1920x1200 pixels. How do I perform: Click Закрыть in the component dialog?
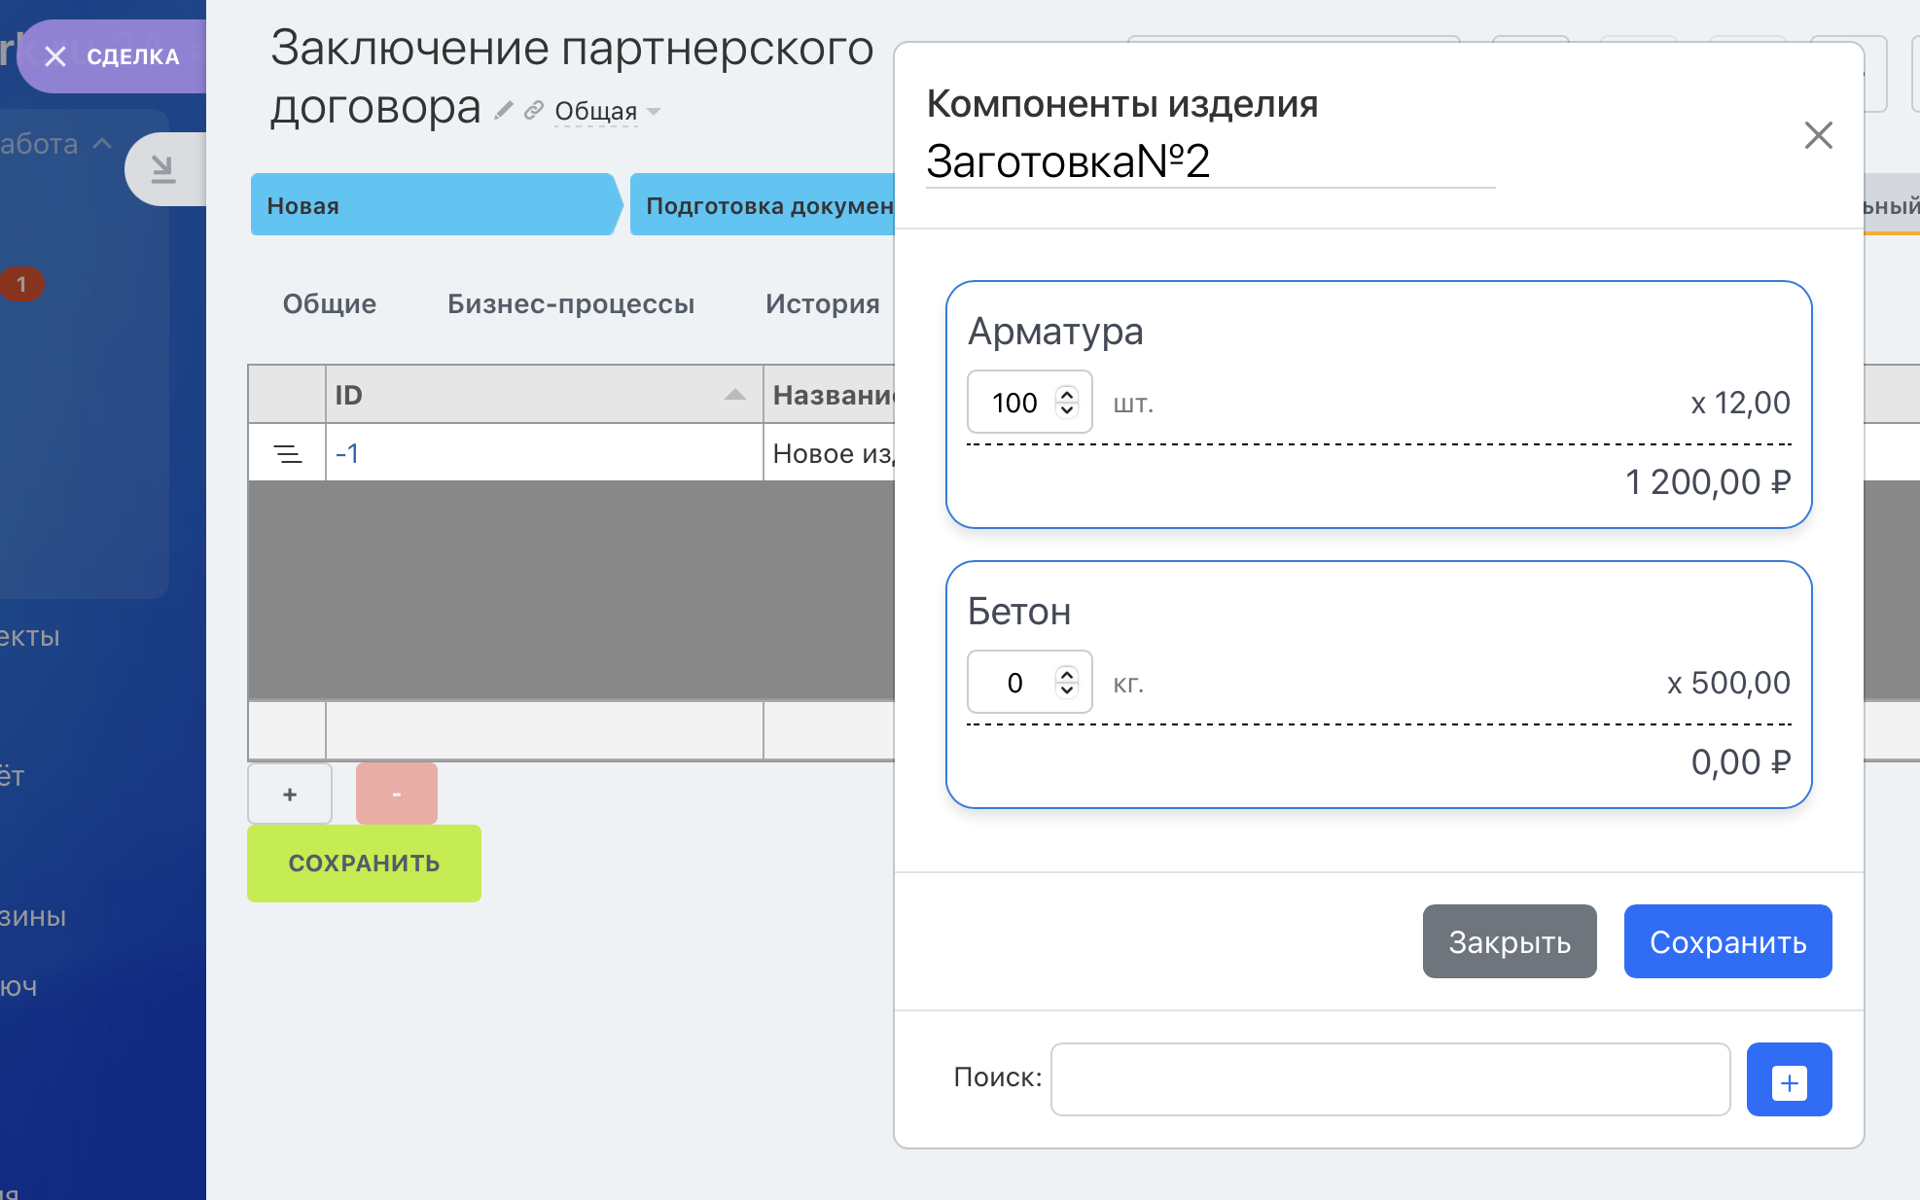(1509, 940)
